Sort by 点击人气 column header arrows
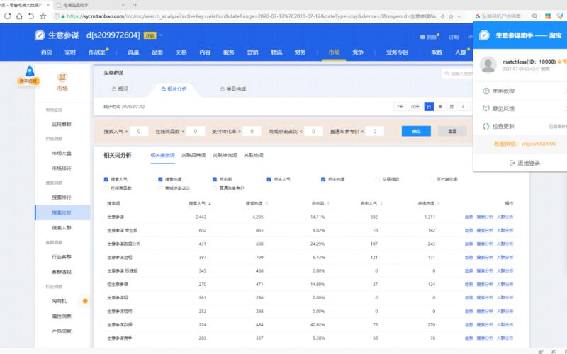Viewport: 567px width, 354px height. coord(381,204)
